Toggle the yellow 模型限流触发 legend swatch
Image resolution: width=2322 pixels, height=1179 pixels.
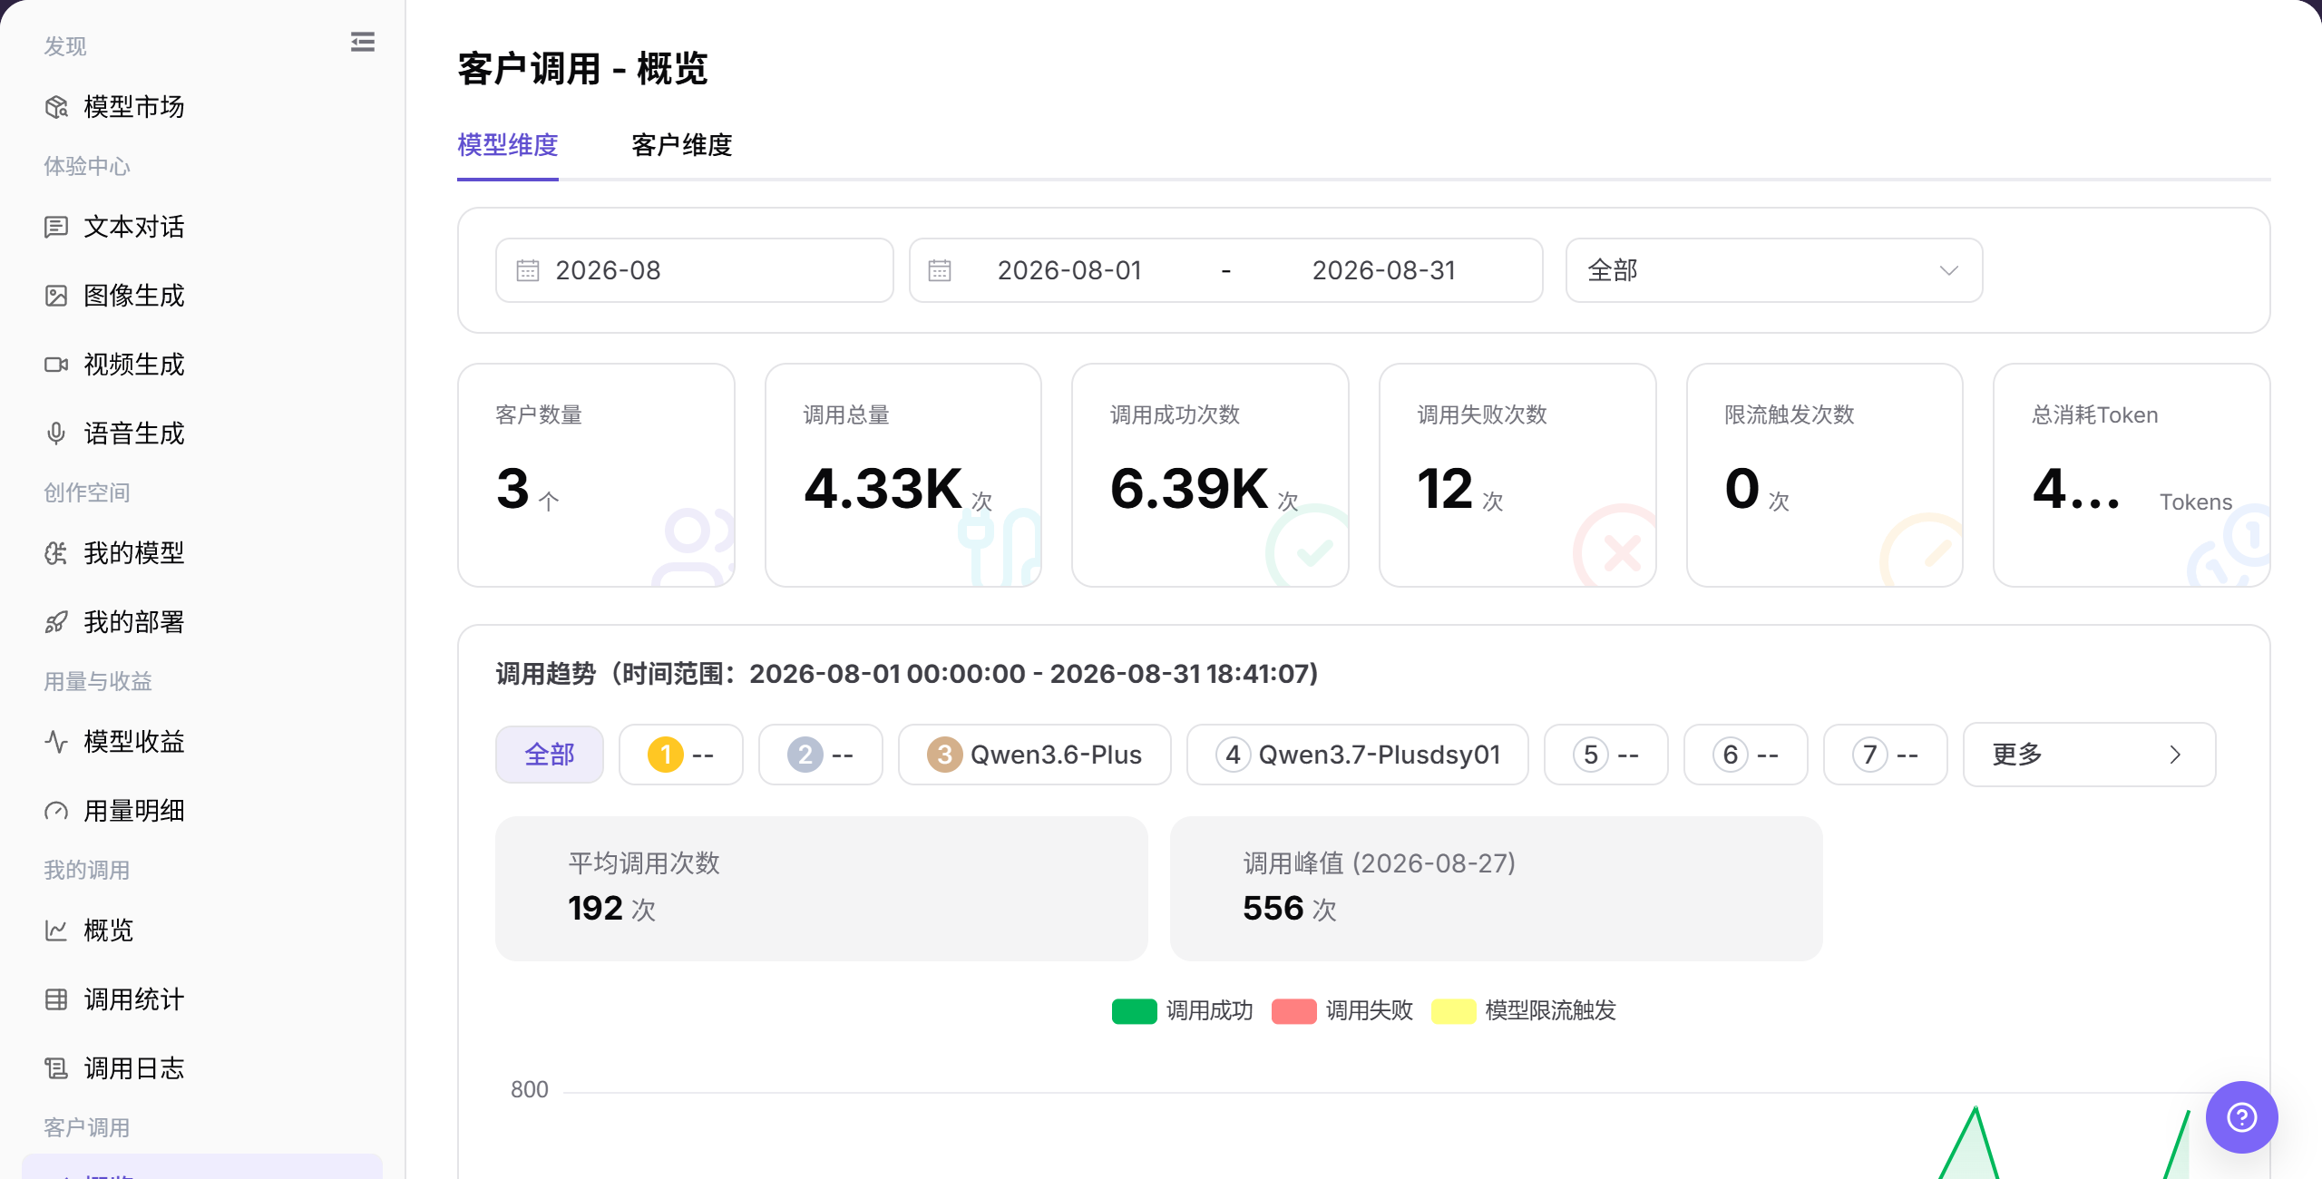coord(1453,1011)
